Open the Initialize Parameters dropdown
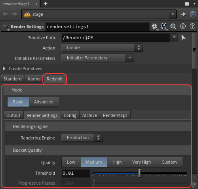198x189 pixels. click(98, 58)
